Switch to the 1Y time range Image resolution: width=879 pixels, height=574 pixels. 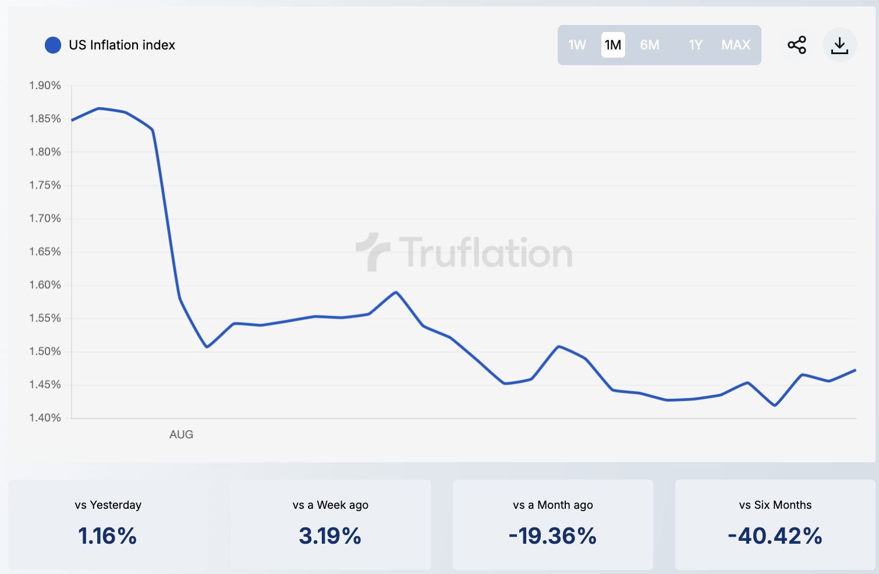tap(696, 45)
